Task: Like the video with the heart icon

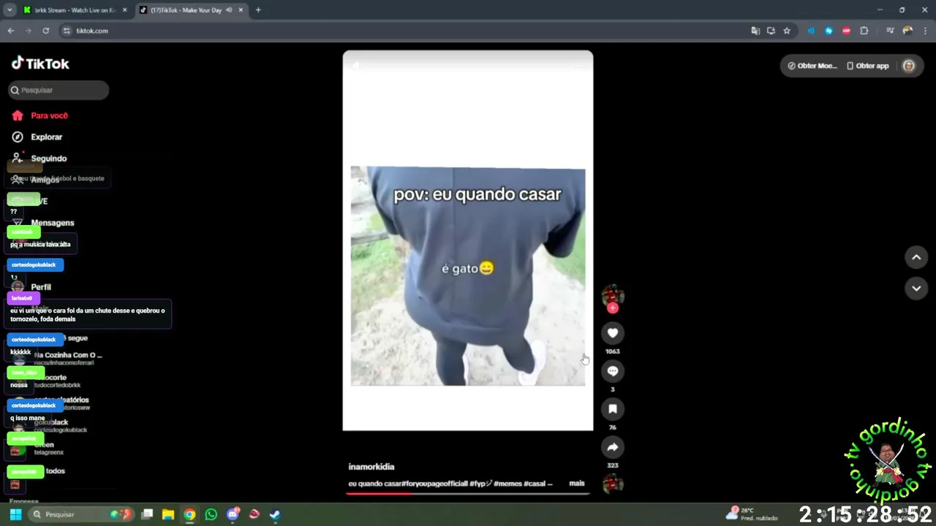Action: click(x=613, y=333)
